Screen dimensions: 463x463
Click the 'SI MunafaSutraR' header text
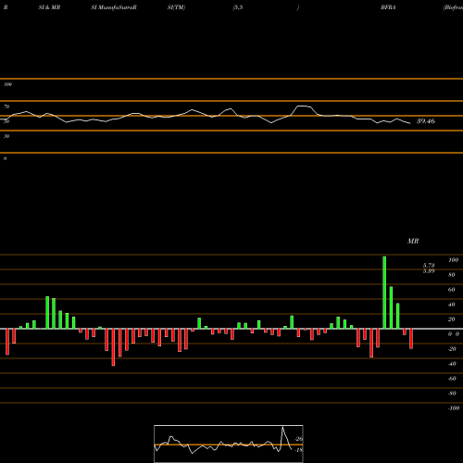click(114, 7)
